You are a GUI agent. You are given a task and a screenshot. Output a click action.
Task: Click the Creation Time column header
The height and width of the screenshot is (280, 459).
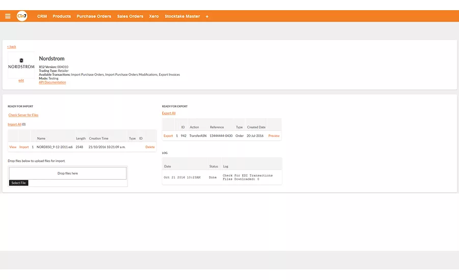coord(98,138)
